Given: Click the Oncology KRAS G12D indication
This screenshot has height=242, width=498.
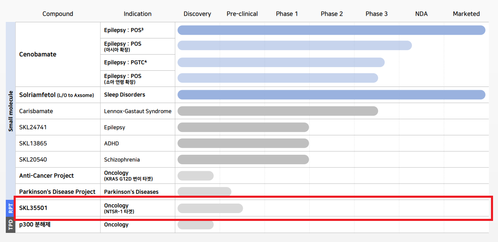Looking at the screenshot, I should 128,175.
